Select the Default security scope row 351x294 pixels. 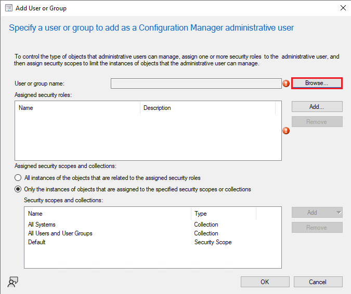pos(153,242)
